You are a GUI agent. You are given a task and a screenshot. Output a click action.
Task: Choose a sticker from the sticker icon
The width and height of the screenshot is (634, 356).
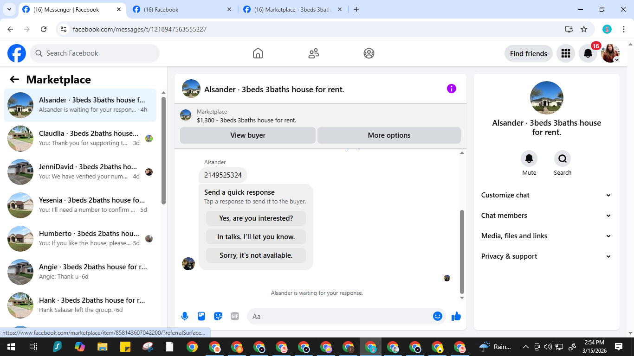click(x=218, y=316)
